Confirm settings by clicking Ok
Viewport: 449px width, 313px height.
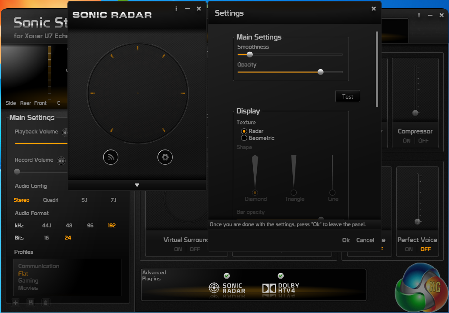345,240
